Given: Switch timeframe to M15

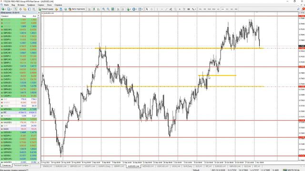Looking at the screenshot, I should [x=209, y=9].
